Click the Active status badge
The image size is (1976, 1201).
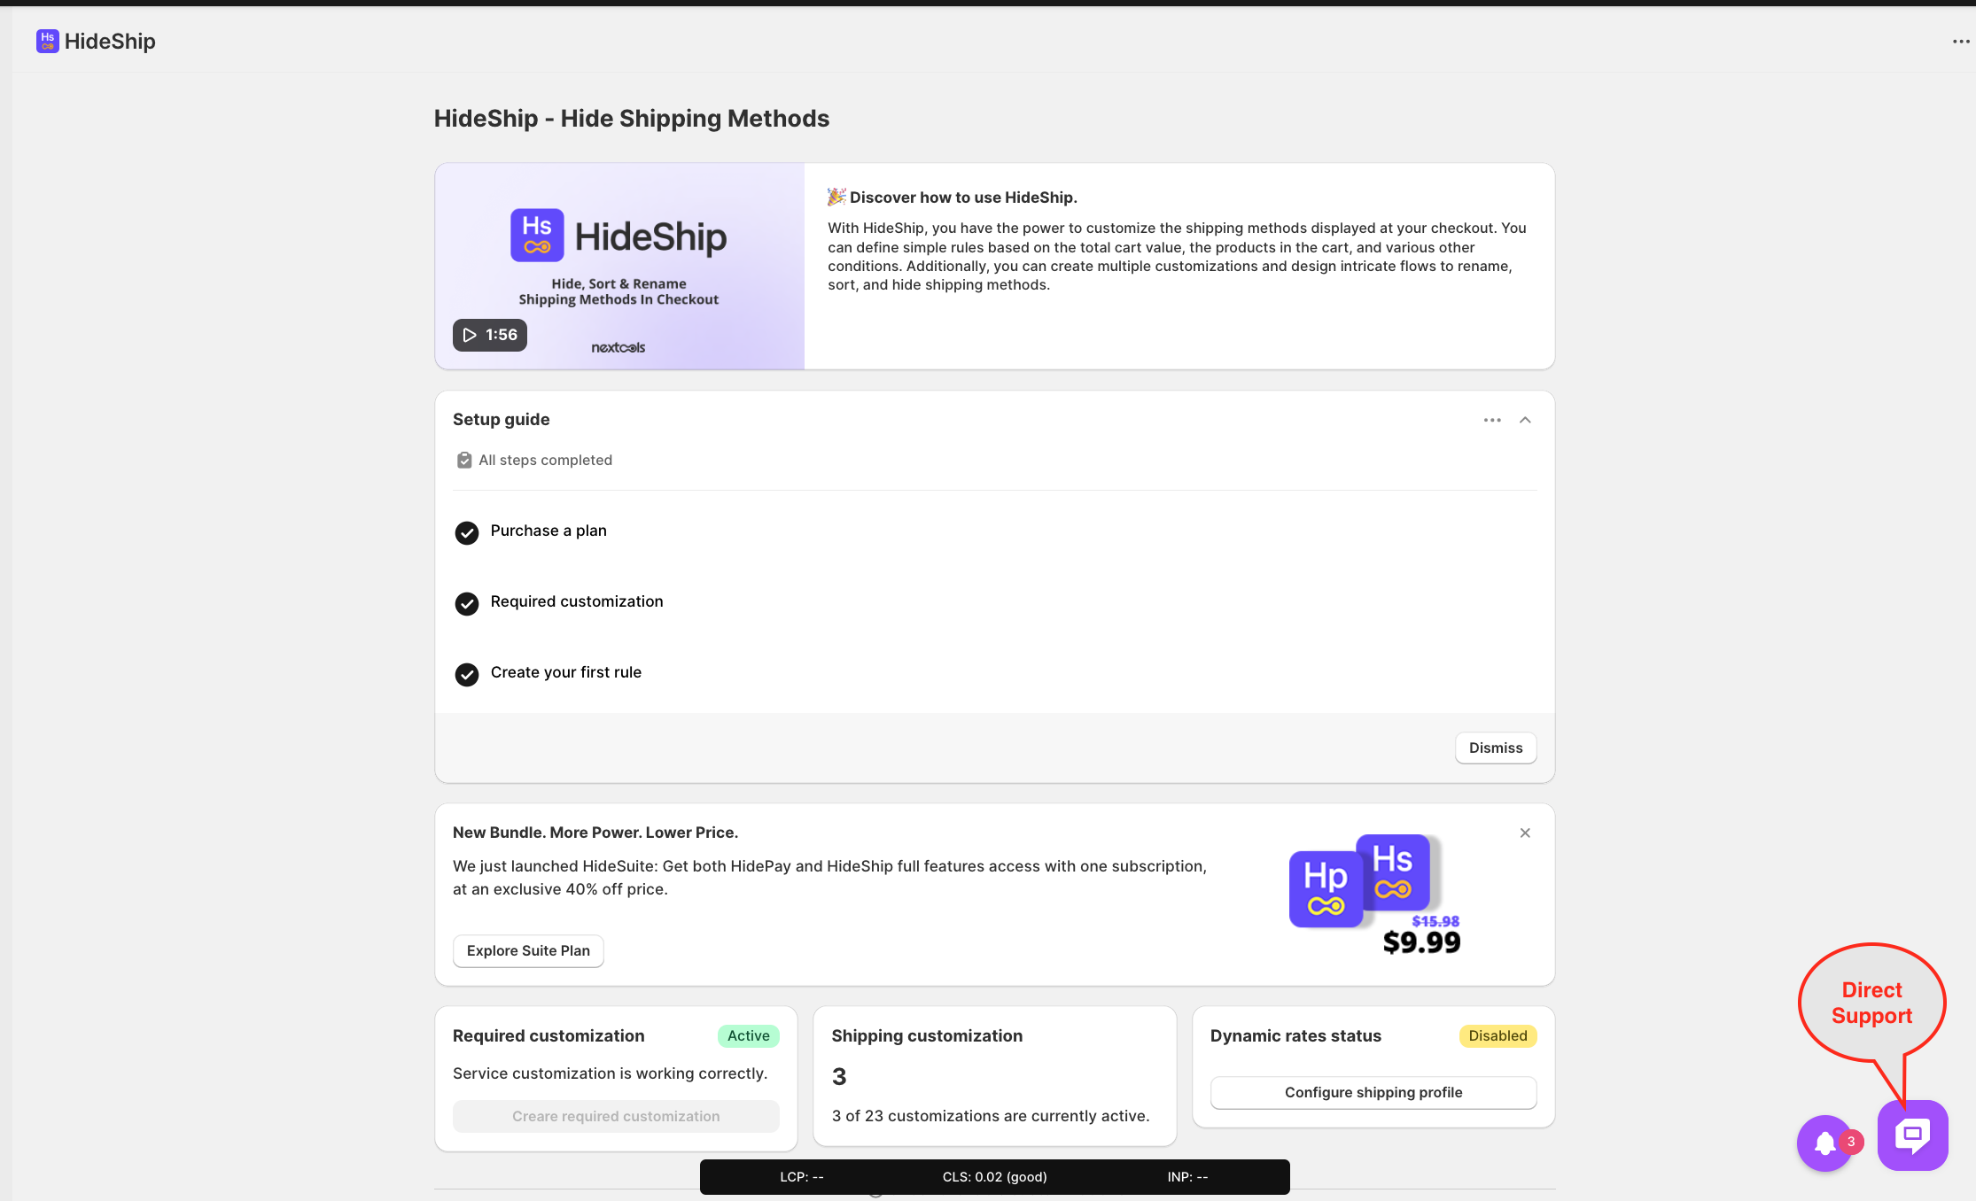748,1035
